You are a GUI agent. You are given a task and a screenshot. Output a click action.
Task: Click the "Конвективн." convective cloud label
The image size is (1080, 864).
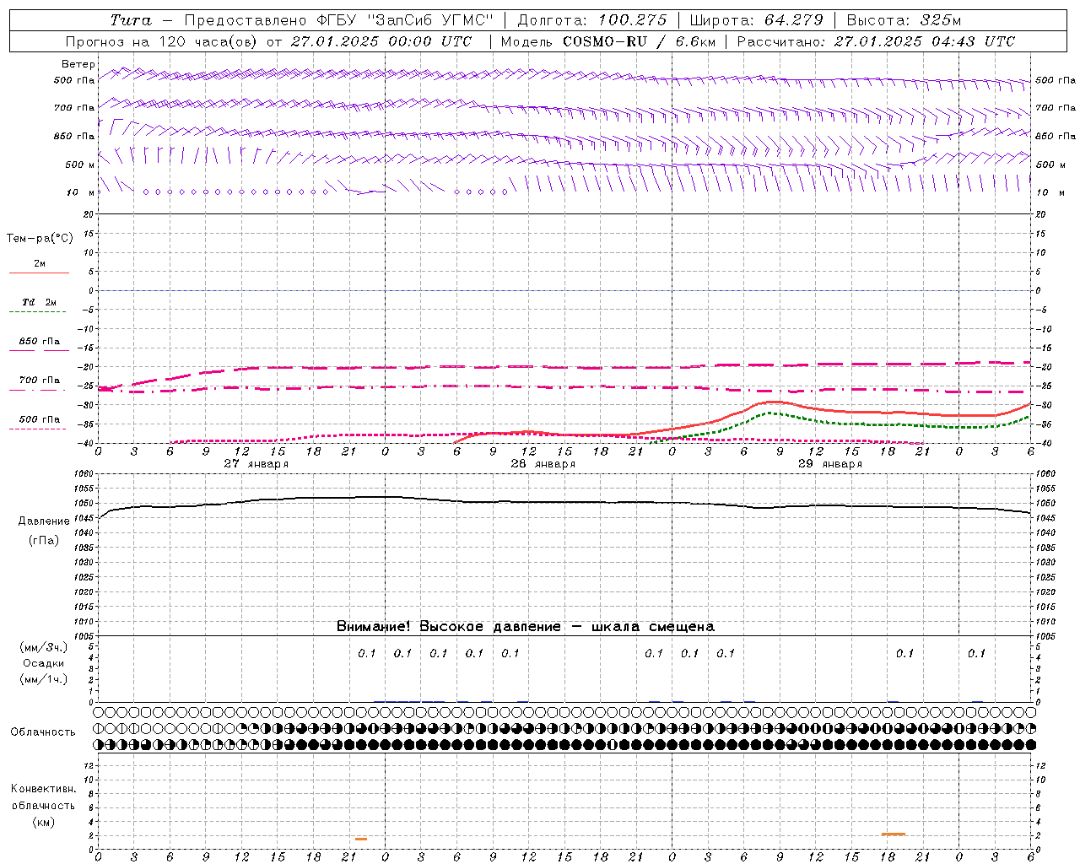(43, 789)
